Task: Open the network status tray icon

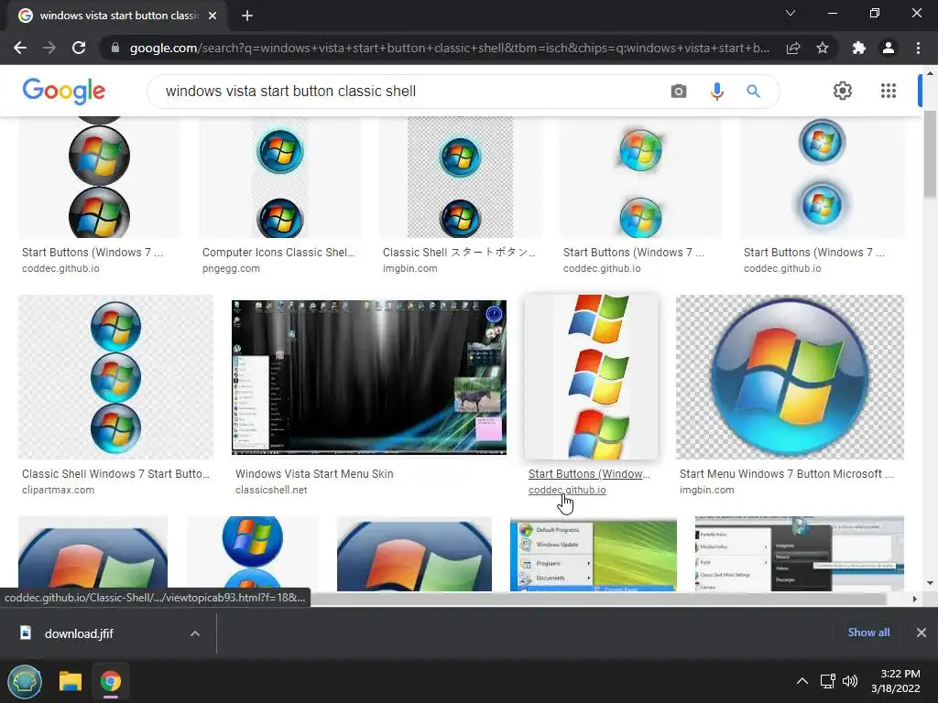Action: click(827, 681)
